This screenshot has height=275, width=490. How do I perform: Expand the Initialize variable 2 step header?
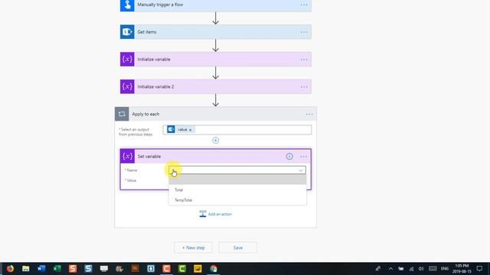pyautogui.click(x=216, y=86)
